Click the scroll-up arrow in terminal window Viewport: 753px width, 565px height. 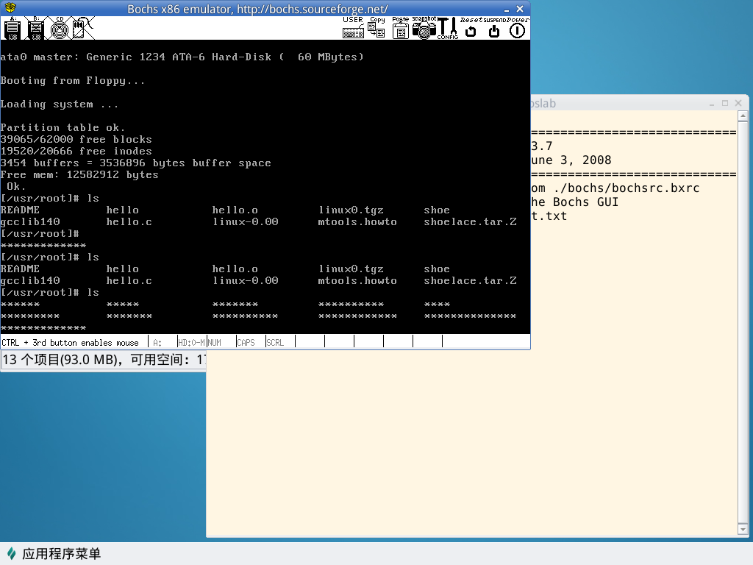(x=743, y=116)
